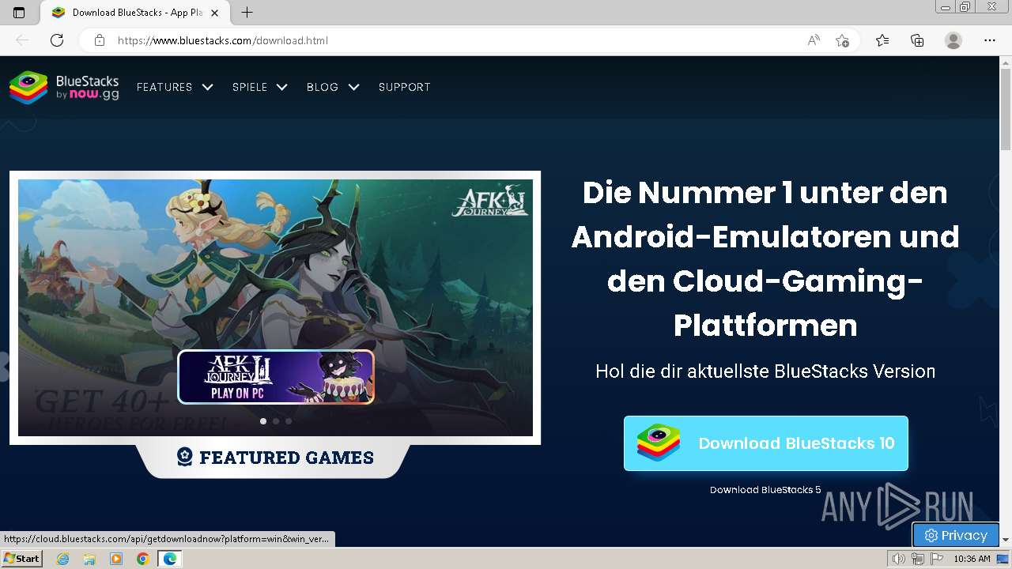This screenshot has width=1012, height=569.
Task: Open the Windows Start menu
Action: [21, 559]
